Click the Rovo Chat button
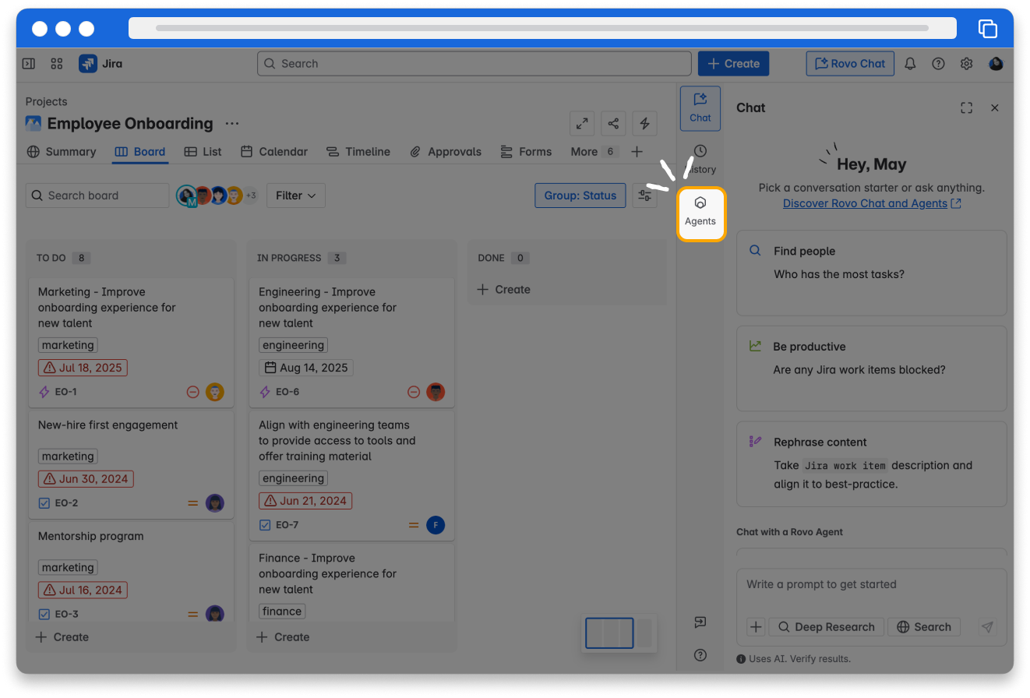 [850, 64]
